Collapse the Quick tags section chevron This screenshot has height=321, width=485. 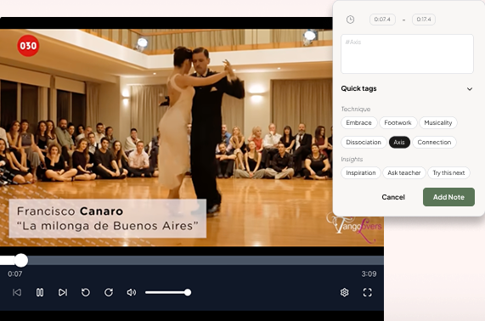[x=470, y=89]
